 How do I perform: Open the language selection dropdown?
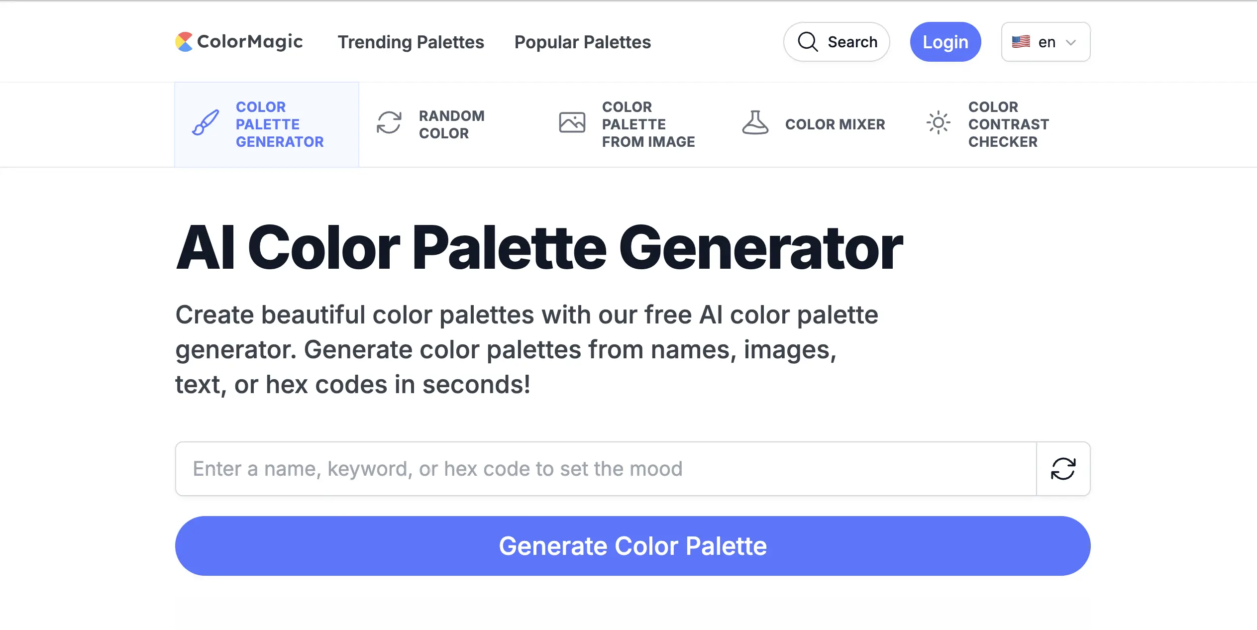coord(1045,42)
